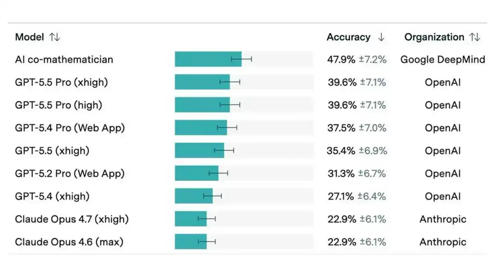Screen dimensions: 495x277
Task: Open AI co-mathematician model entry
Action: (64, 59)
